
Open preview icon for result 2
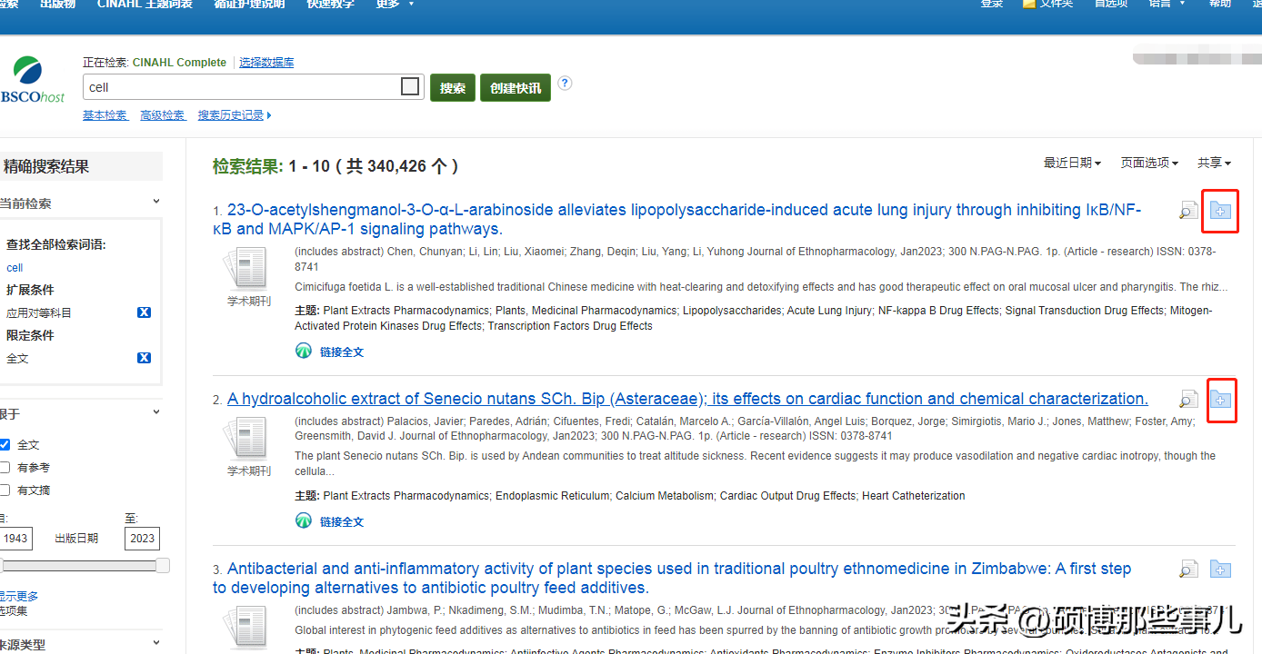pos(1187,400)
